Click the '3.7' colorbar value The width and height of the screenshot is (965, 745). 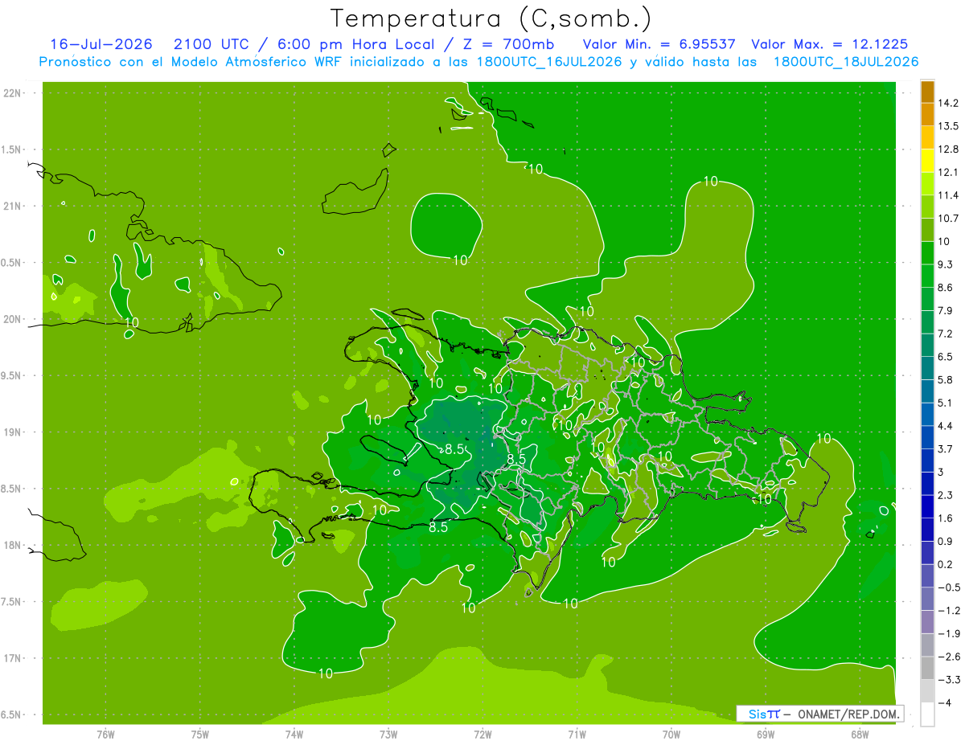coord(946,449)
